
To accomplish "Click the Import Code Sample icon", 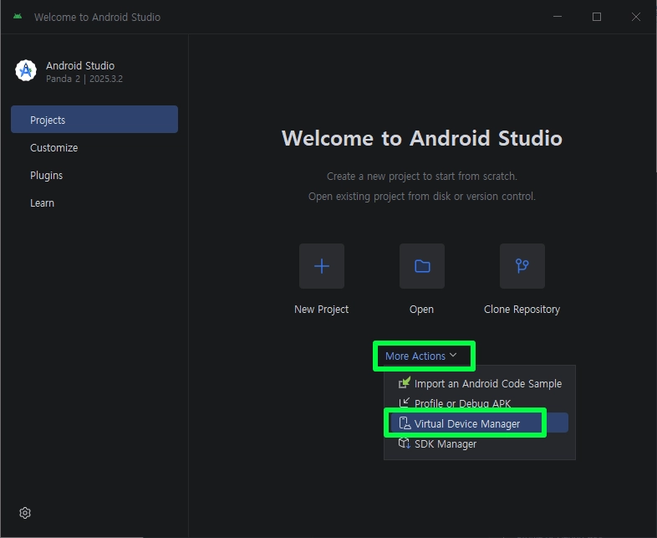I will pos(405,383).
